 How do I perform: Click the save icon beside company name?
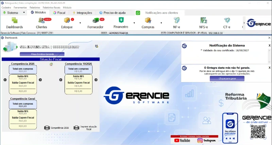click(97, 46)
